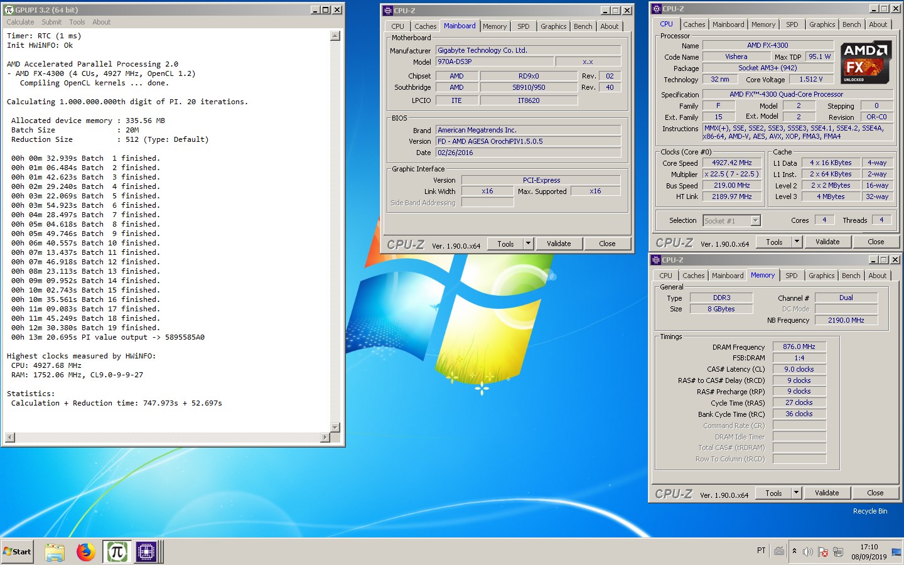Viewport: 904px width, 565px height.
Task: Expand Tools dropdown arrow in Mainboard window
Action: (528, 244)
